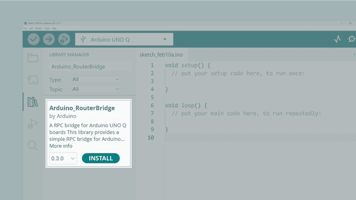The width and height of the screenshot is (356, 200).
Task: Open the Boards Manager sidebar icon
Action: pos(33,79)
